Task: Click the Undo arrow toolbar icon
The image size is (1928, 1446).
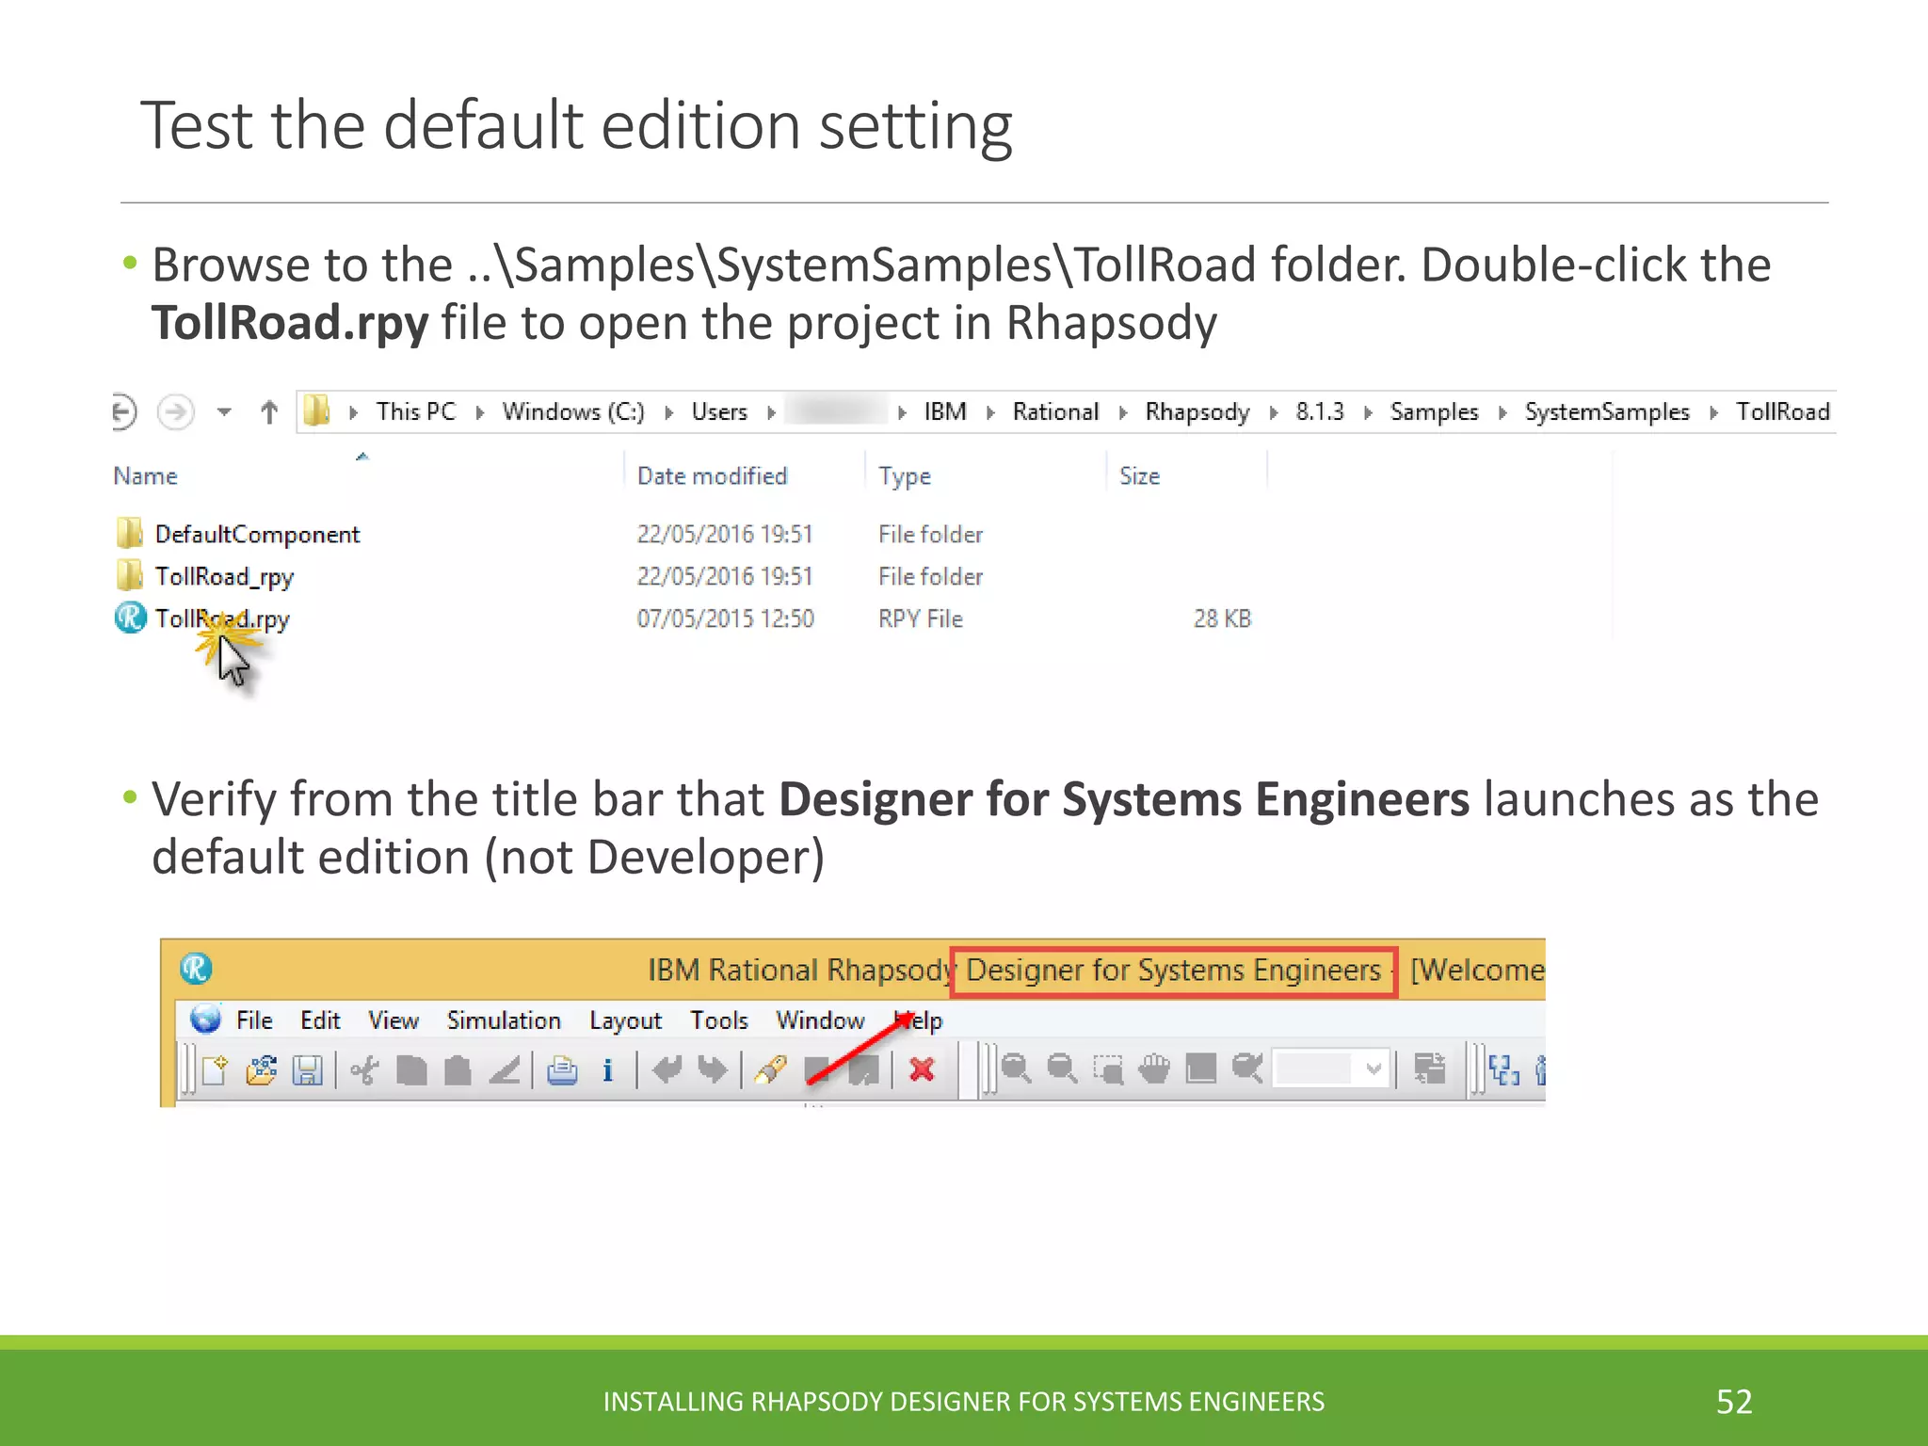Action: click(x=667, y=1069)
